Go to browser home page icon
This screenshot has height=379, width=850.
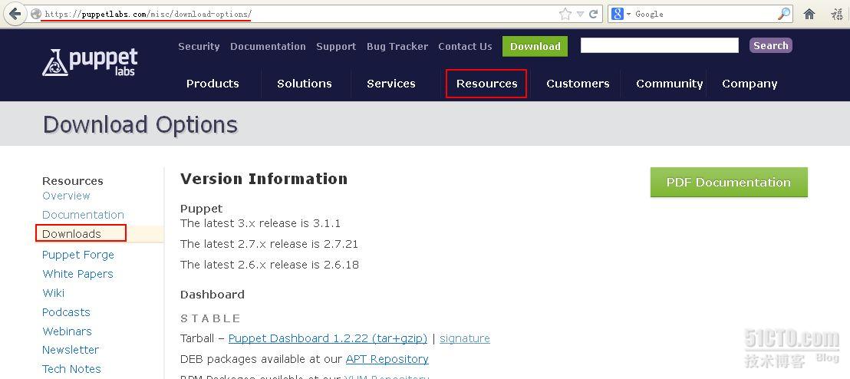pos(809,14)
